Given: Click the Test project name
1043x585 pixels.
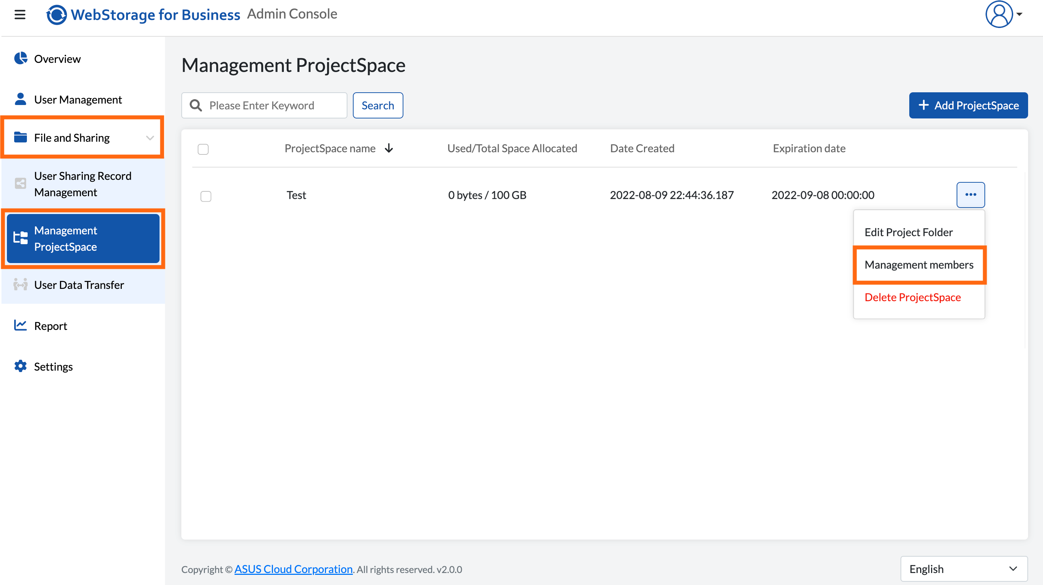Looking at the screenshot, I should pos(297,195).
